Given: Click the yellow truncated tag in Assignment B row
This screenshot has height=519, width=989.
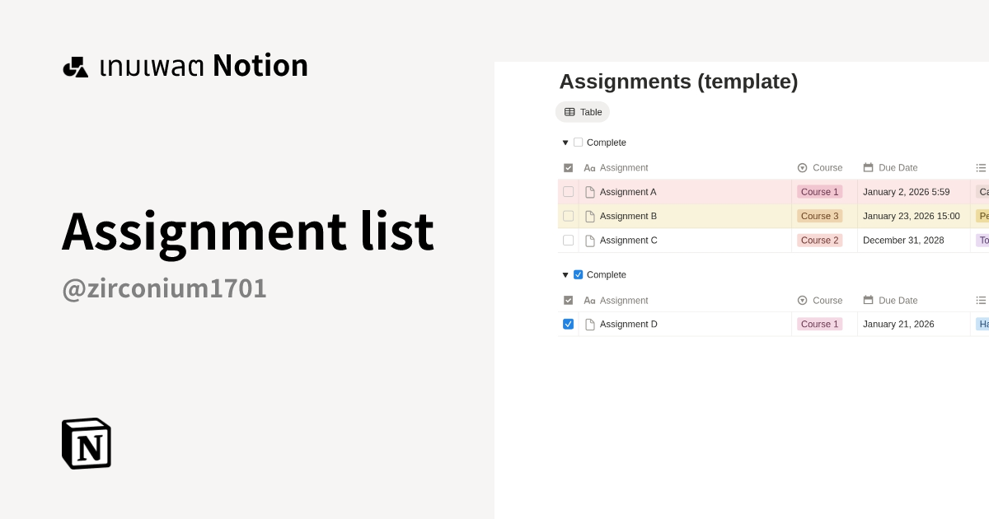Looking at the screenshot, I should click(x=982, y=216).
